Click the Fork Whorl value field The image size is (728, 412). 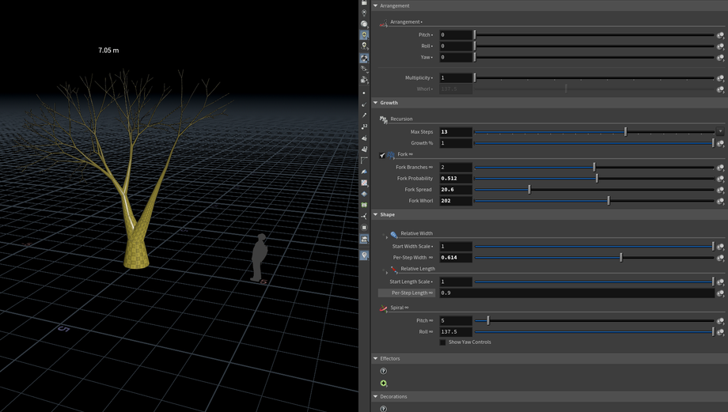[x=456, y=201]
